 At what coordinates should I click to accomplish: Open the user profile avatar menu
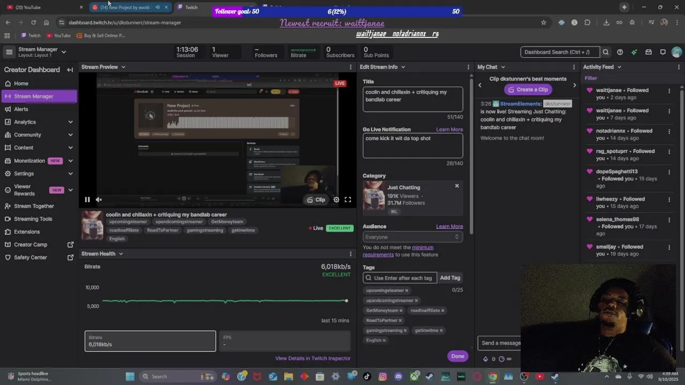[677, 52]
